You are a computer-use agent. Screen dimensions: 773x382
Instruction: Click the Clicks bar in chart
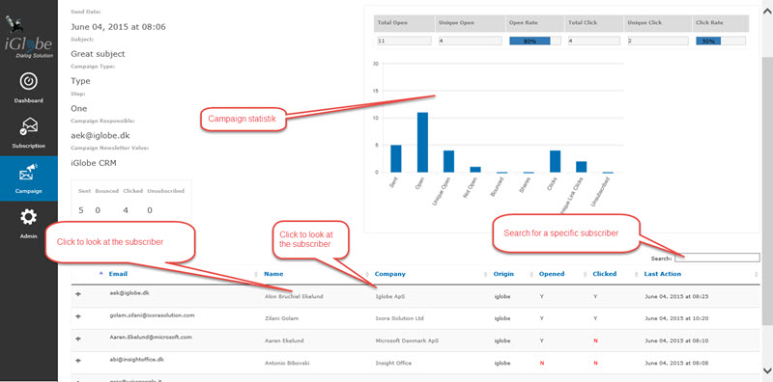(555, 161)
